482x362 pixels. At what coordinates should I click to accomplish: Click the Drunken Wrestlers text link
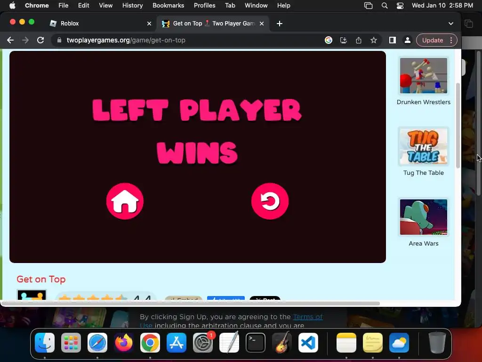(423, 102)
